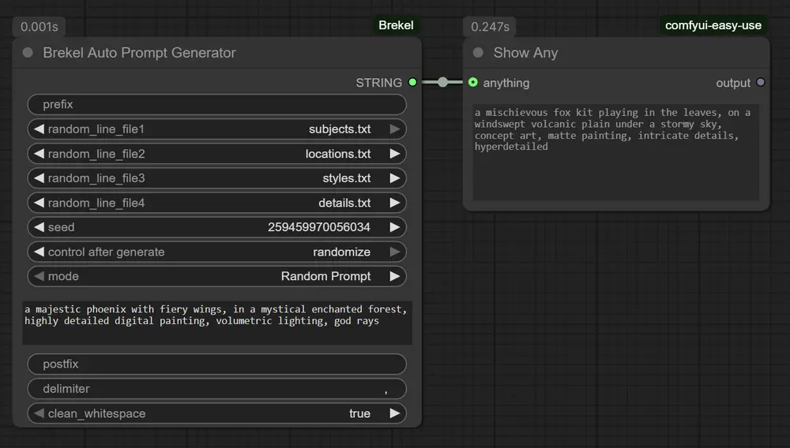The image size is (790, 448).
Task: Open subjects.txt file dropdown
Action: (340, 129)
